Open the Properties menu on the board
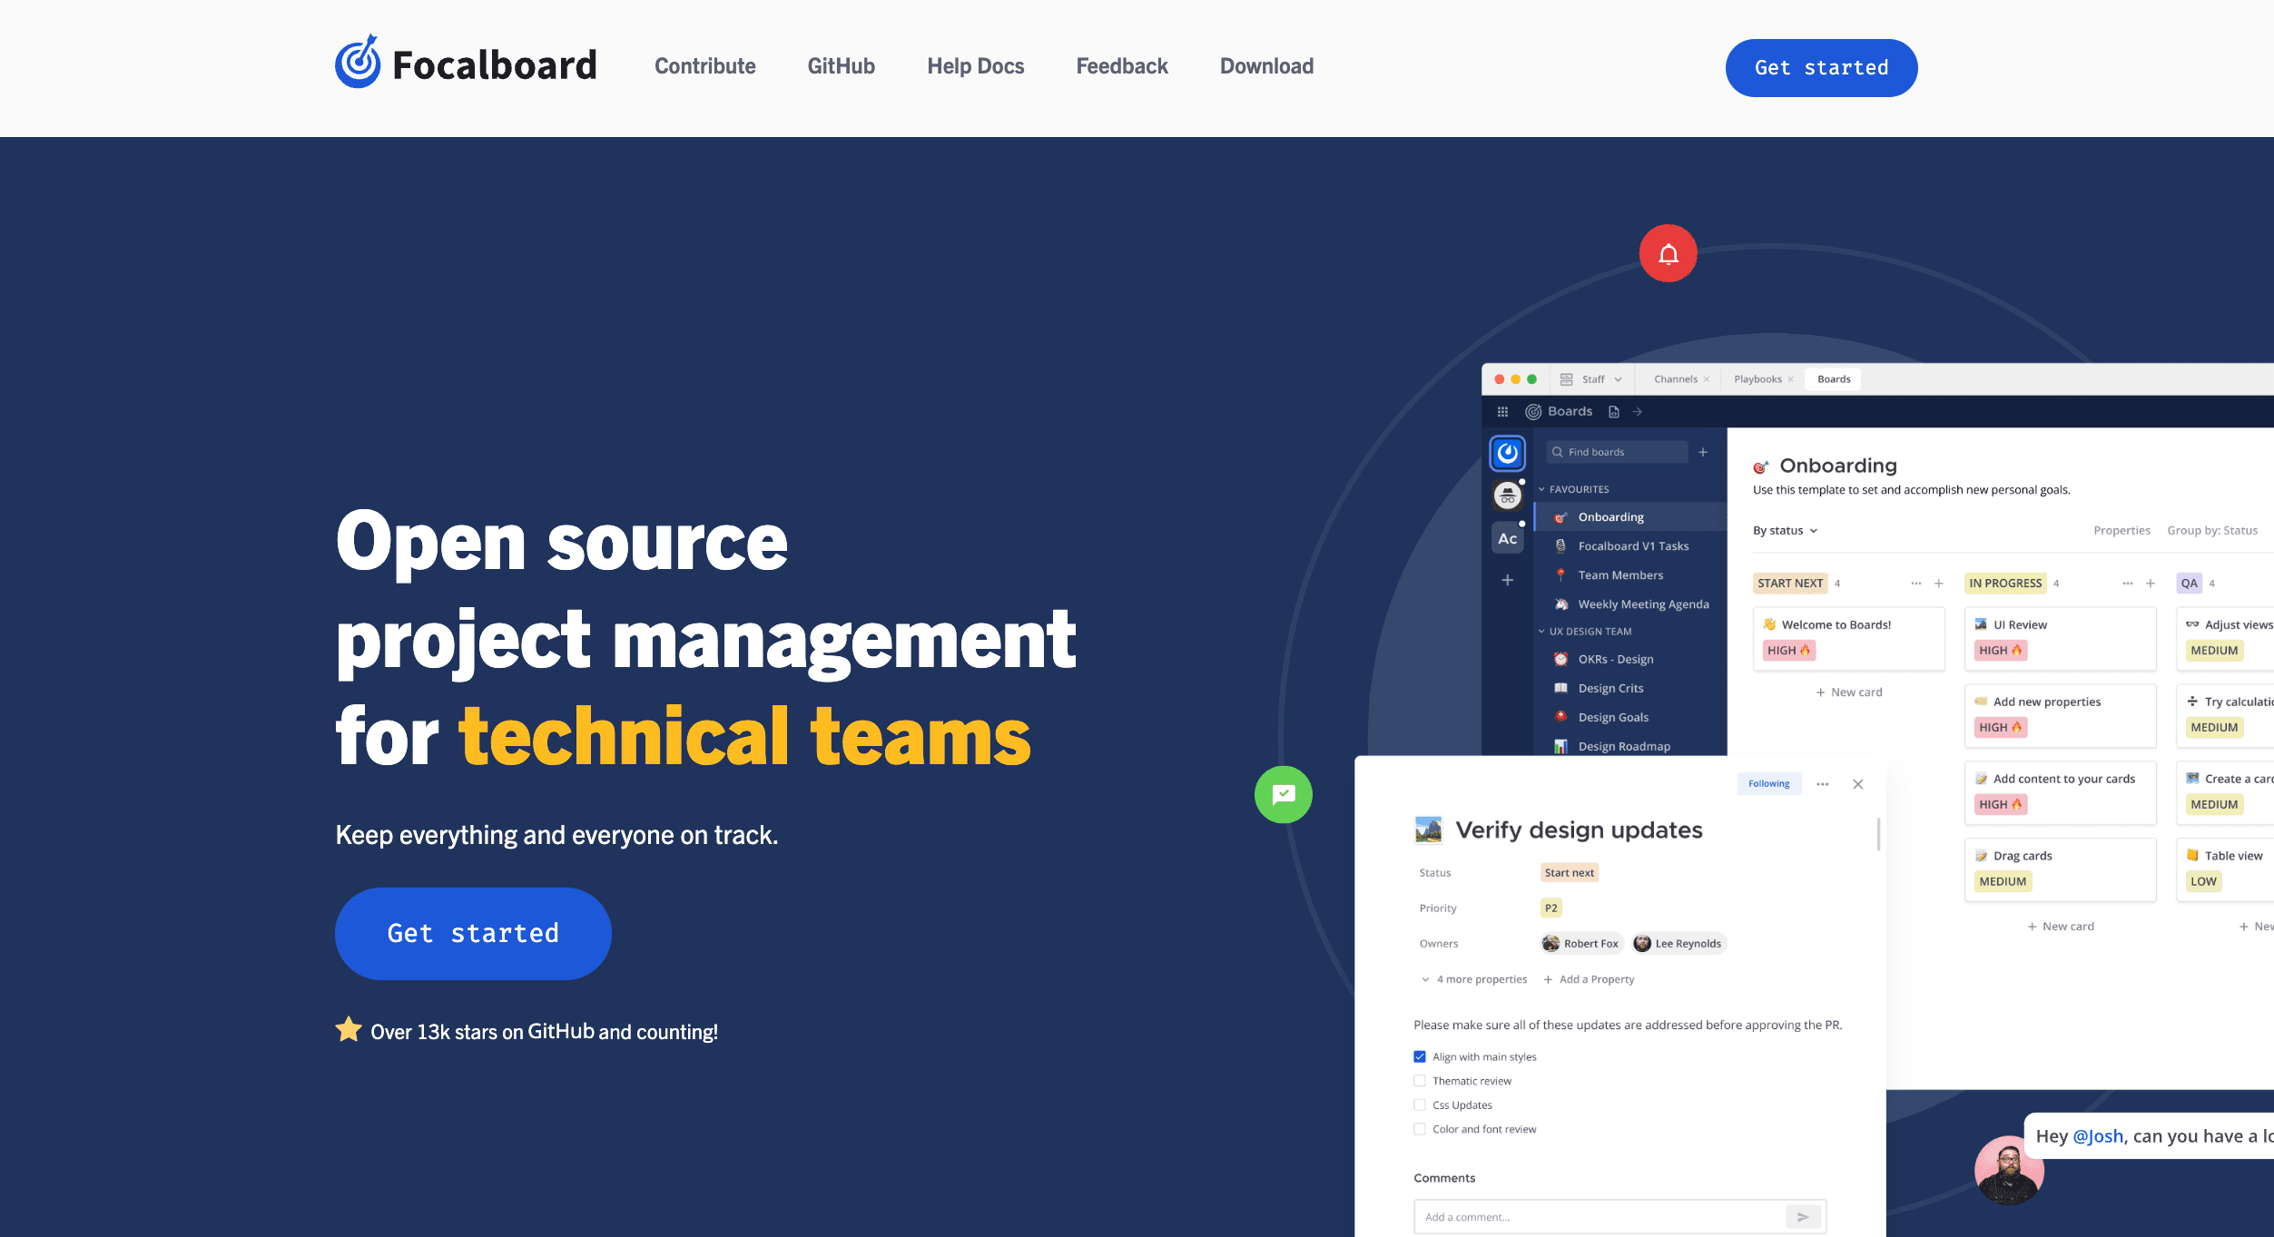This screenshot has width=2274, height=1237. [x=2121, y=531]
